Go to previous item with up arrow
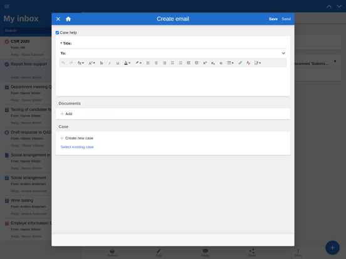This screenshot has height=259, width=346. coord(329,6)
